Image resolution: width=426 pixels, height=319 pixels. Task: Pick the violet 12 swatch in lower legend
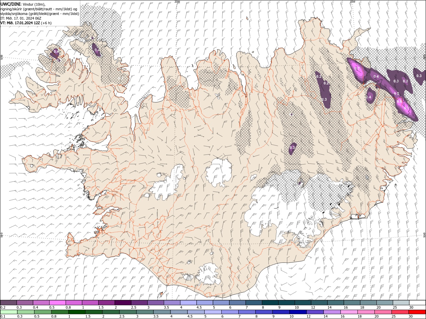tap(315, 312)
